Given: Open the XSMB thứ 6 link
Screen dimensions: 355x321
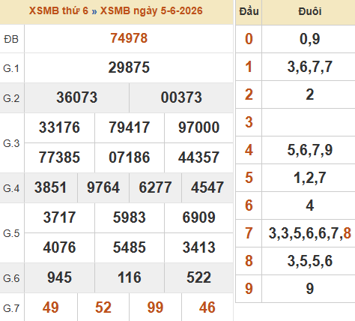Looking at the screenshot, I should click(58, 10).
